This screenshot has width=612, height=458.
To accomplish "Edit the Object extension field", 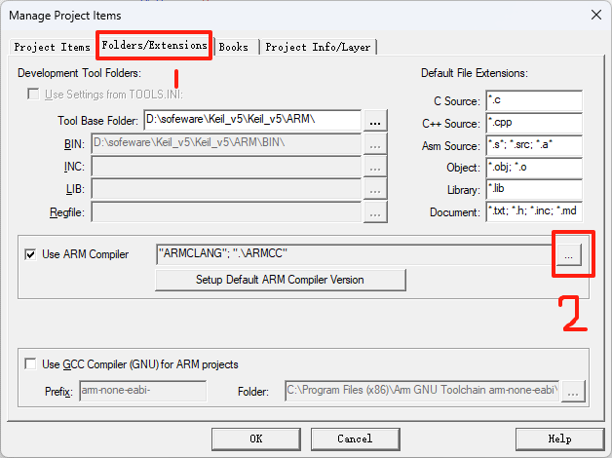I will 534,168.
